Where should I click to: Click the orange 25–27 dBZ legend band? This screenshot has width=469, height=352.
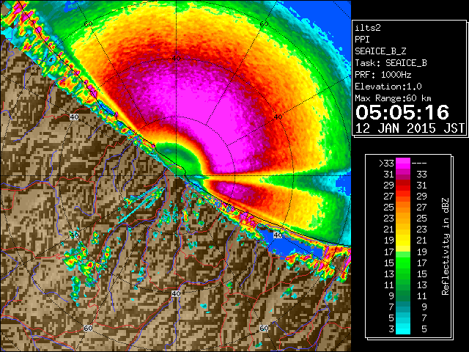[403, 208]
